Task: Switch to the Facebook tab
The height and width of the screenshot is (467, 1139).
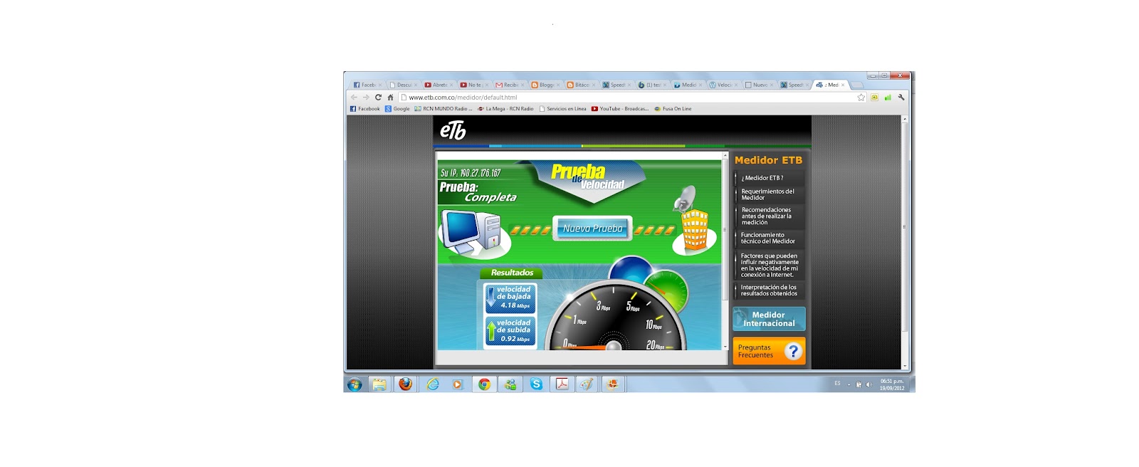Action: click(x=366, y=85)
